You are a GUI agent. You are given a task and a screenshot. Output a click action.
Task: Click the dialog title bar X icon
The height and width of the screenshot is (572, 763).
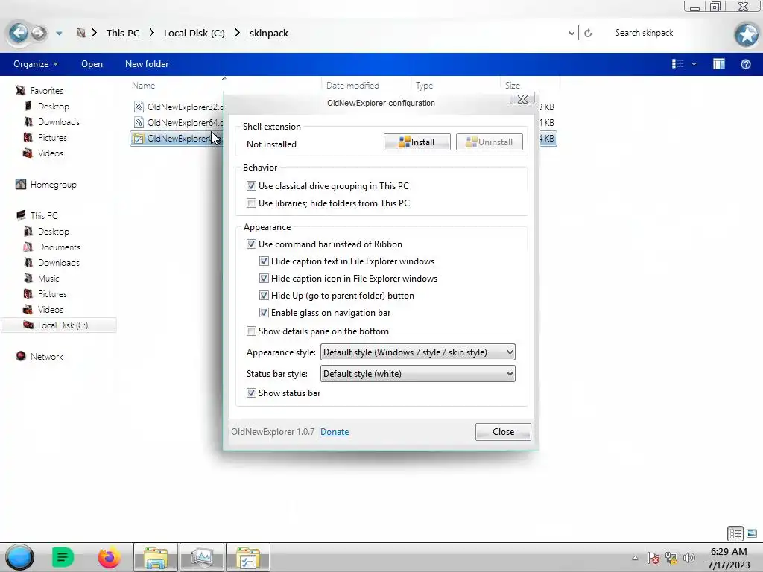tap(522, 99)
